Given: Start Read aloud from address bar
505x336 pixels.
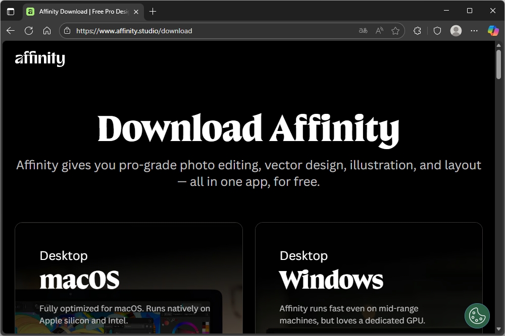Looking at the screenshot, I should [x=379, y=31].
